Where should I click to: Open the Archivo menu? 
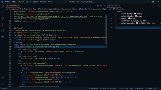(8, 2)
